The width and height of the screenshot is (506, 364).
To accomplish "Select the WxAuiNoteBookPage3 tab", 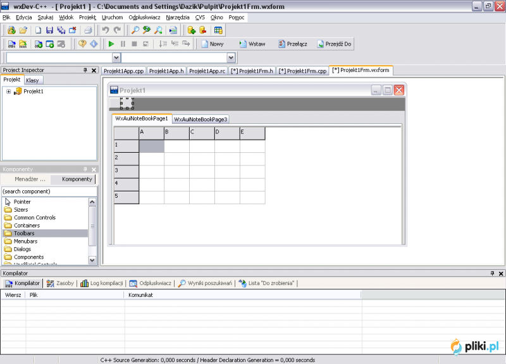I will [201, 119].
